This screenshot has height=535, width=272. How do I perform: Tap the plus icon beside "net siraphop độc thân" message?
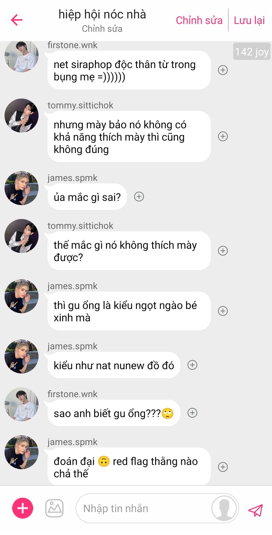[223, 70]
